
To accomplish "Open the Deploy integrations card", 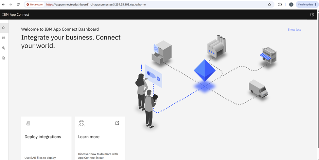I will [x=46, y=138].
